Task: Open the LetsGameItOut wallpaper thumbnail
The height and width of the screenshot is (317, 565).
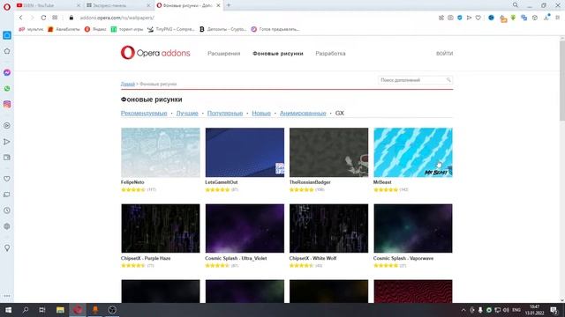Action: tap(245, 152)
